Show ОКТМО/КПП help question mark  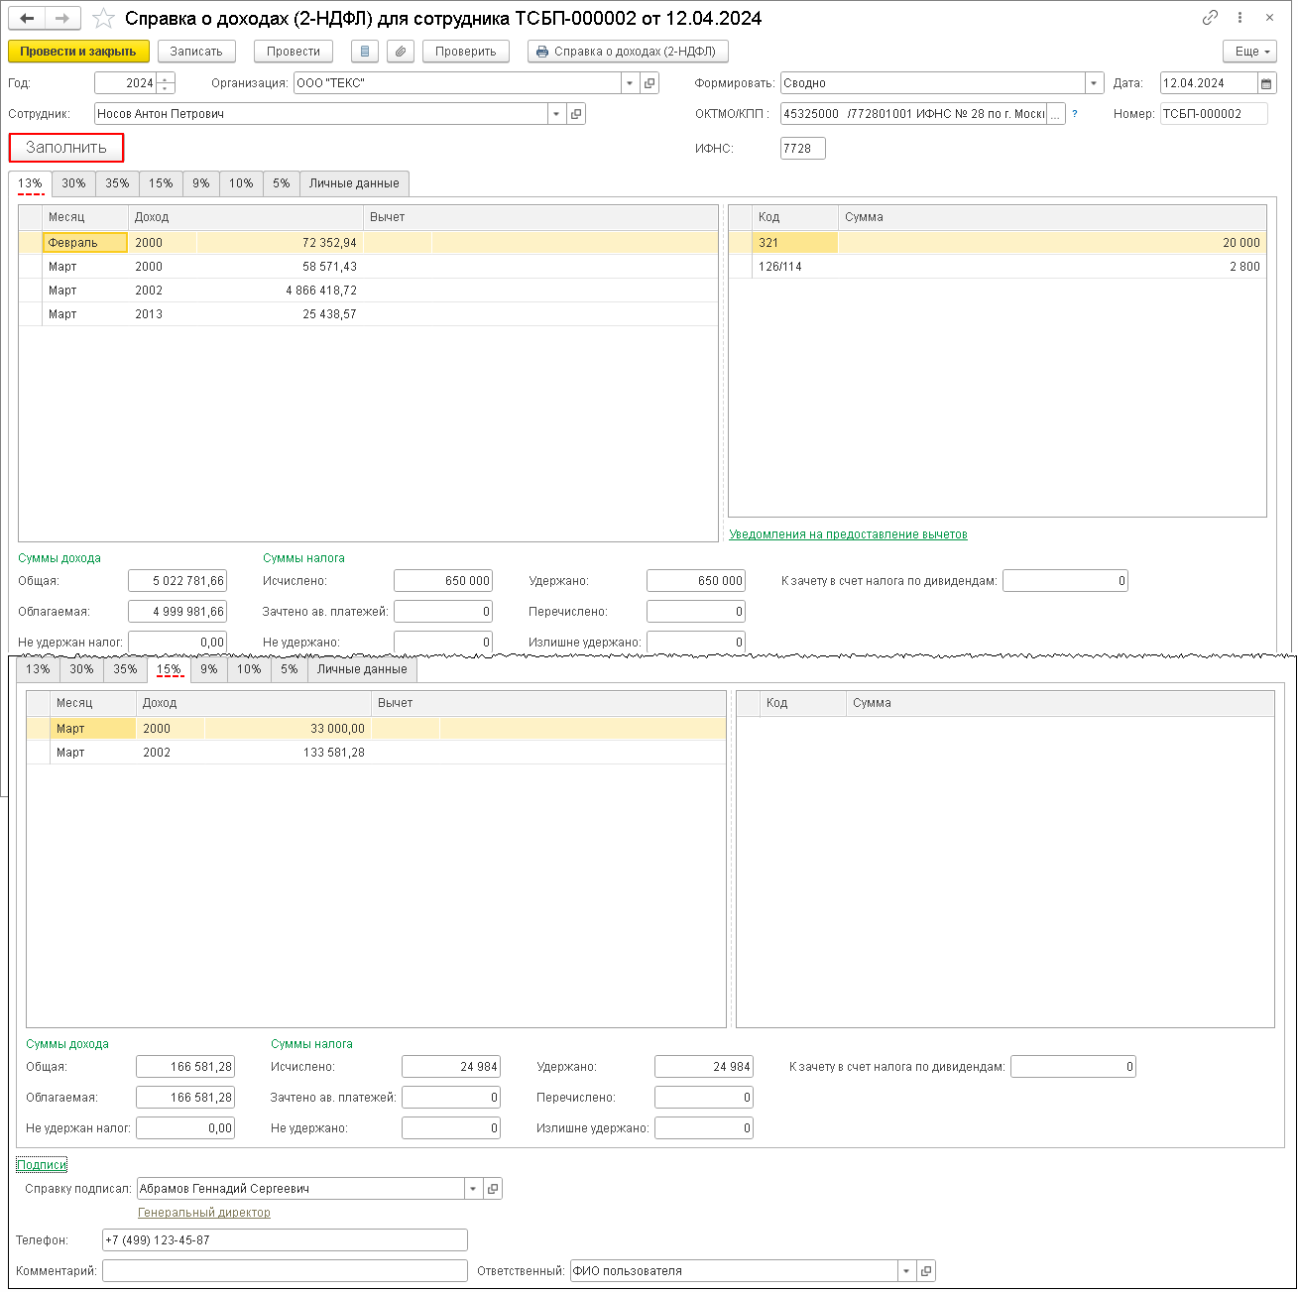pos(1075,114)
